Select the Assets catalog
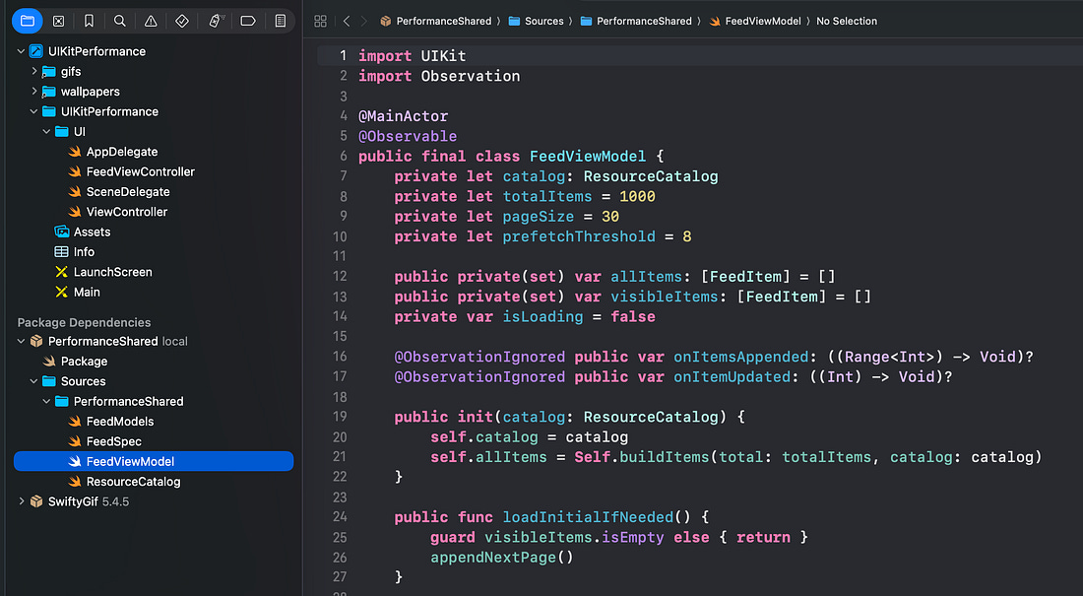Image resolution: width=1083 pixels, height=596 pixels. pyautogui.click(x=92, y=232)
